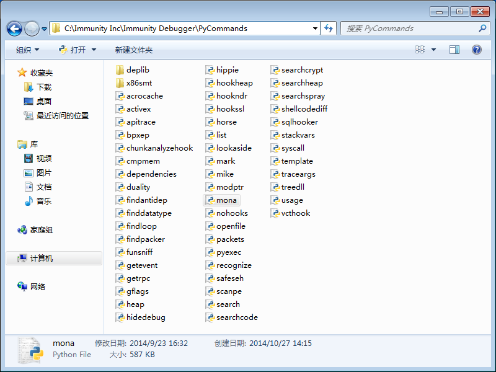
Task: Toggle the preview pane icon
Action: pyautogui.click(x=454, y=50)
